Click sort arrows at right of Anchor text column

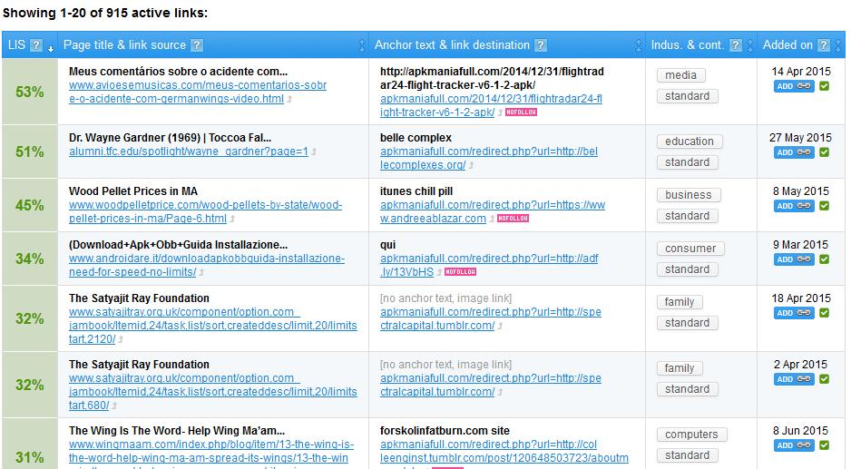tap(637, 45)
